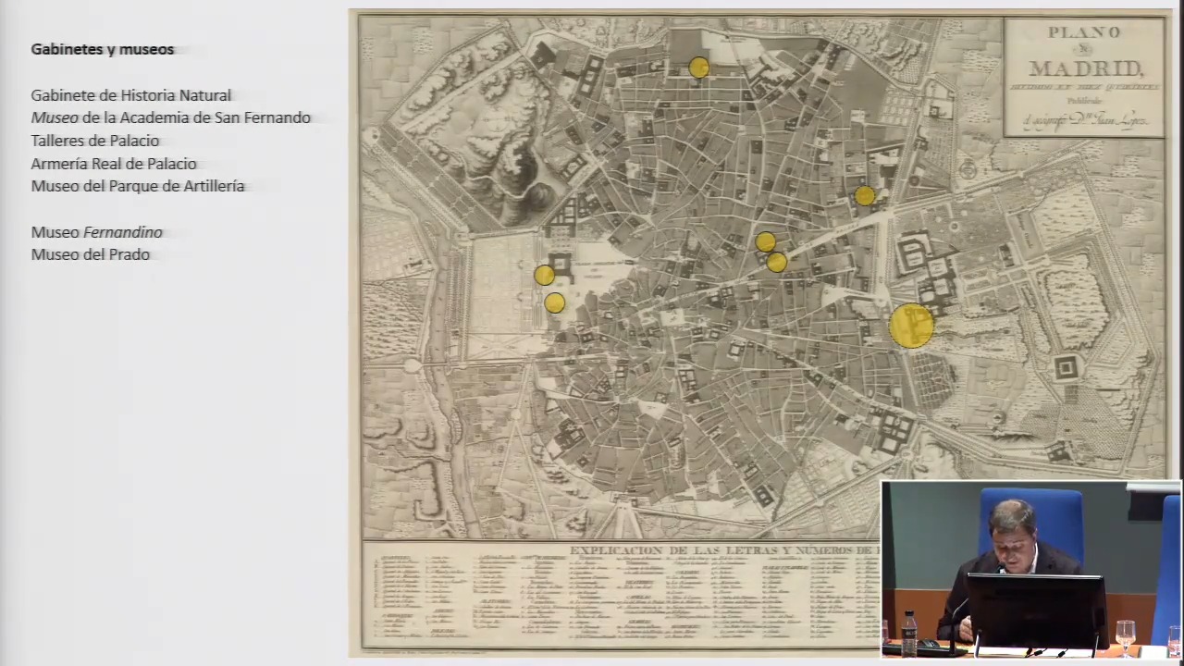Click the speaker video thumbnail
Viewport: 1184px width, 666px height.
[x=1031, y=569]
